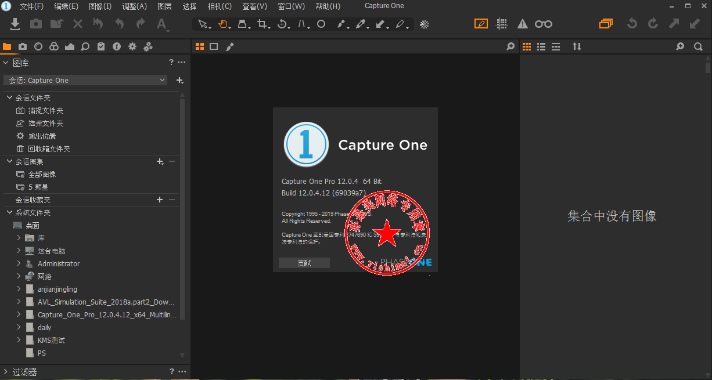
Task: Open the 调整(A) menu
Action: click(x=135, y=6)
